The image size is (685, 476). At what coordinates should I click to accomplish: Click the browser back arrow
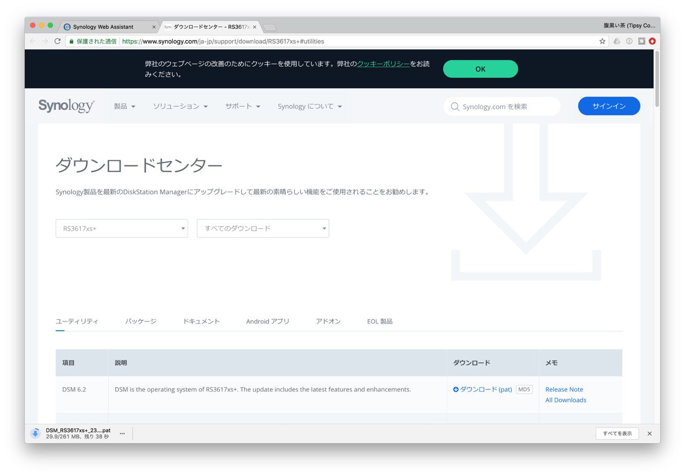pyautogui.click(x=33, y=41)
